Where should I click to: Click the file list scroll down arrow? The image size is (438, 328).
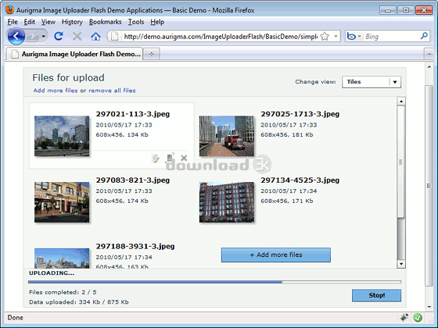(x=401, y=264)
